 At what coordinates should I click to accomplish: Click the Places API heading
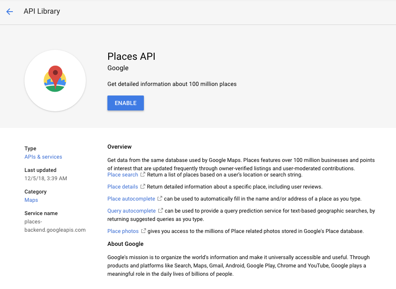coord(131,56)
